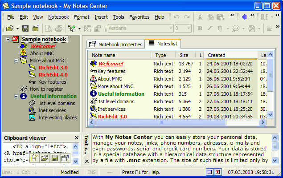The image size is (283, 178).
Task: Open the Tools menu
Action: [x=119, y=17]
